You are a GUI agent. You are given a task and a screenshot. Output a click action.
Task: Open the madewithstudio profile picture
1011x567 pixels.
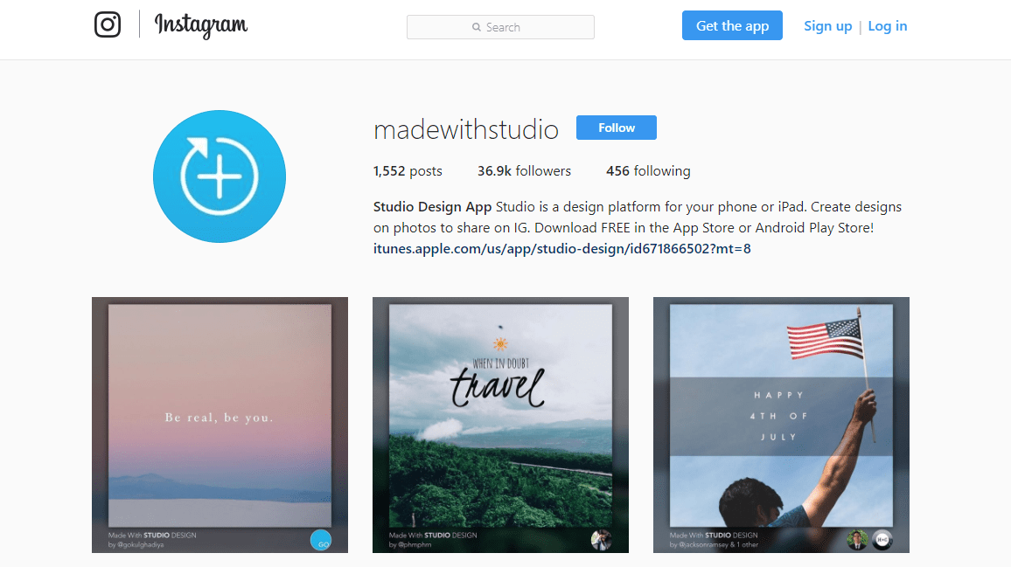pyautogui.click(x=220, y=176)
